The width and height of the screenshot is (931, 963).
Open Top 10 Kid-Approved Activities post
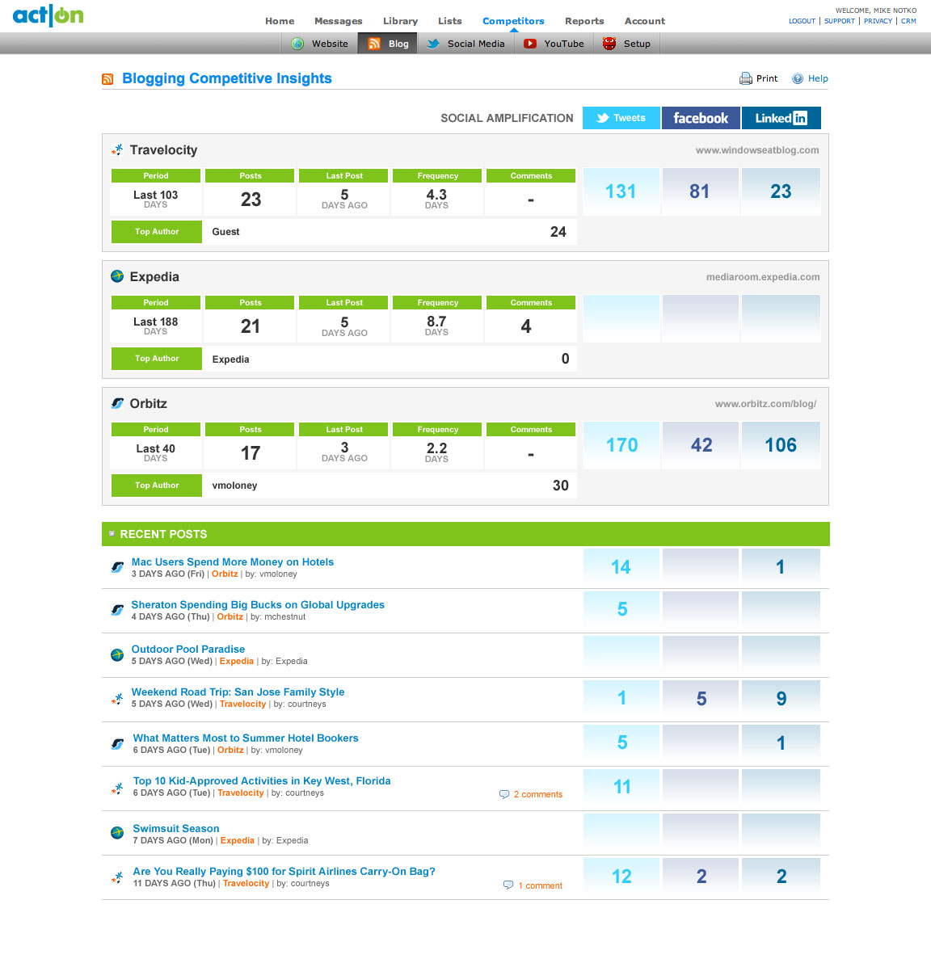262,781
